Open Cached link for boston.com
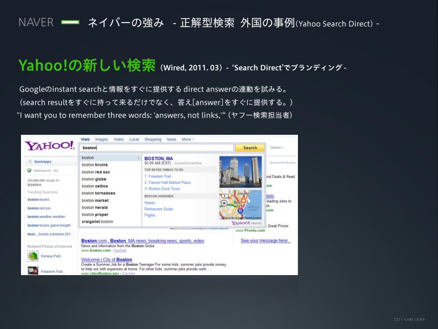This screenshot has height=329, width=438. pyautogui.click(x=120, y=250)
